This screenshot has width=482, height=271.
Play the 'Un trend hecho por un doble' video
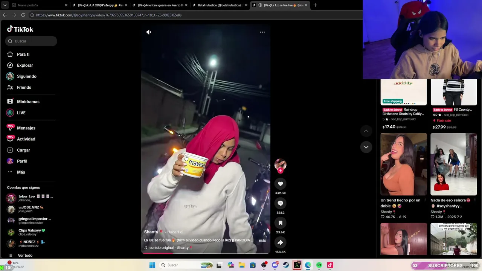404,164
